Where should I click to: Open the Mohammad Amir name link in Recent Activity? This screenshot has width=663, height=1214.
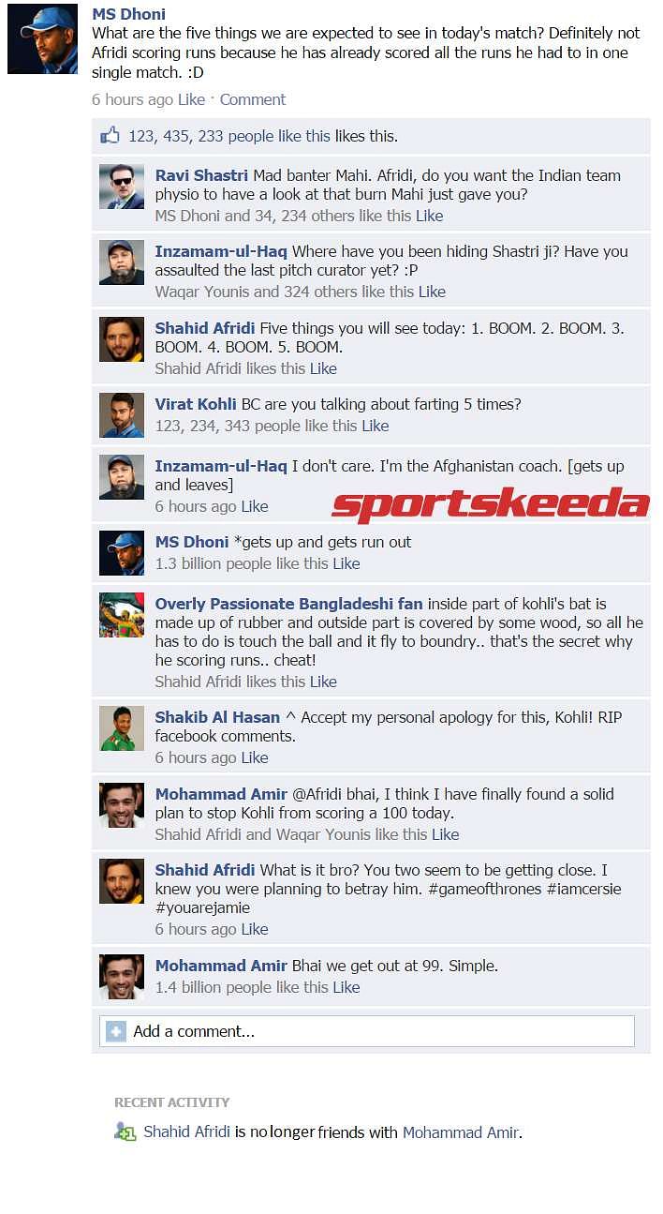460,1132
